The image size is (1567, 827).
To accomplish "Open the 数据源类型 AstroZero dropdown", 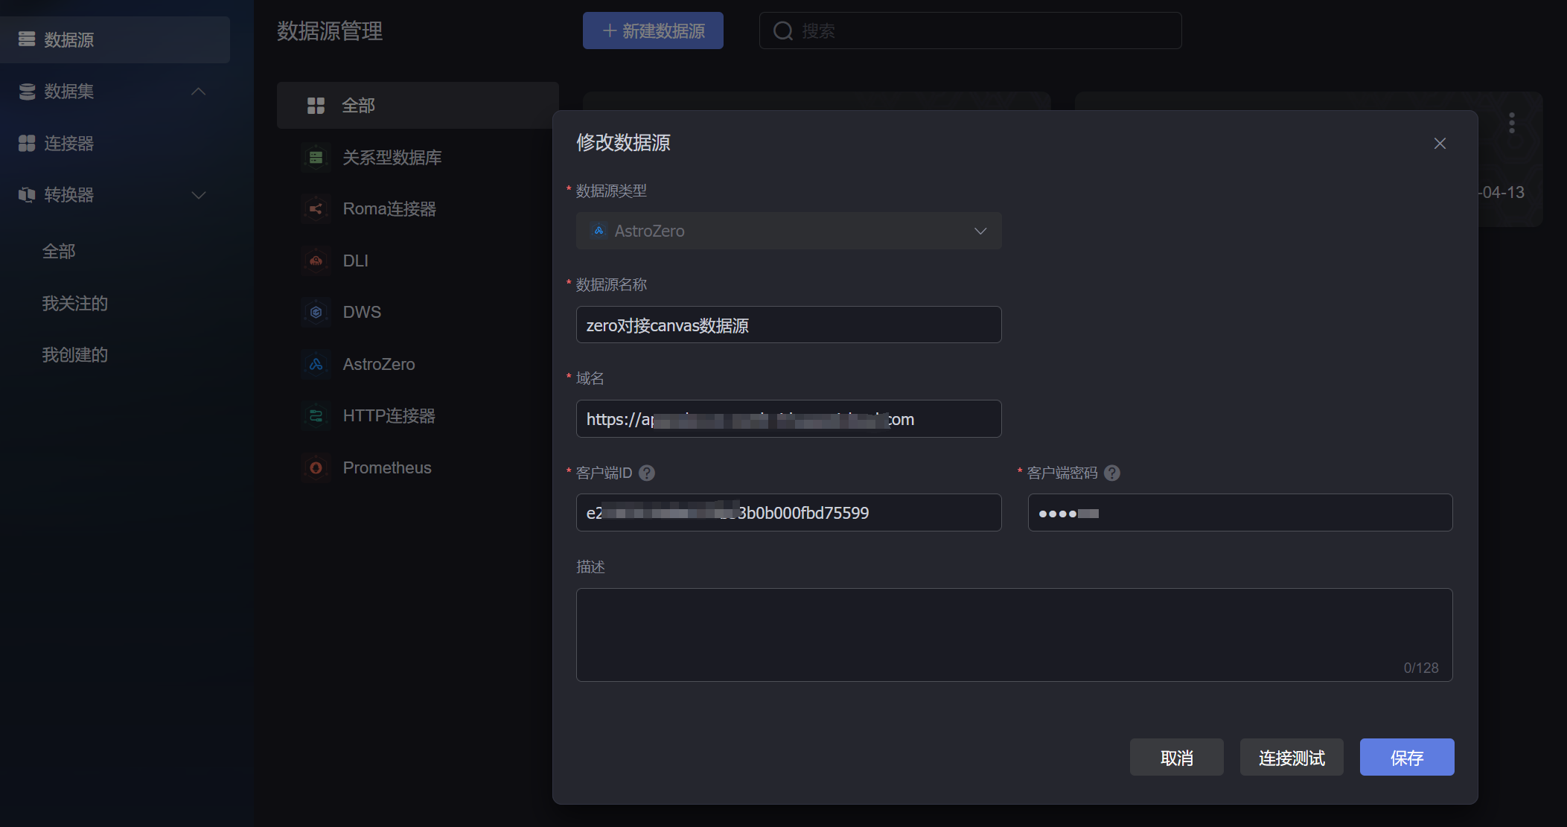I will pyautogui.click(x=788, y=231).
